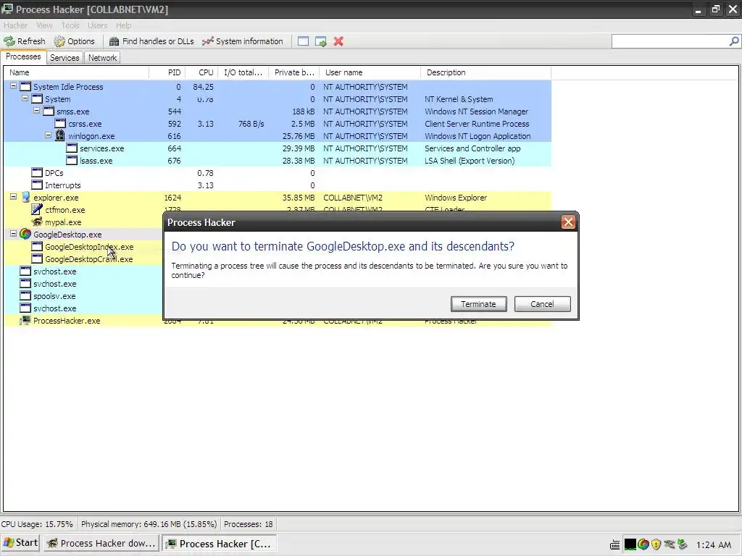Viewport: 742px width, 556px height.
Task: Open Options from the toolbar
Action: [x=75, y=41]
